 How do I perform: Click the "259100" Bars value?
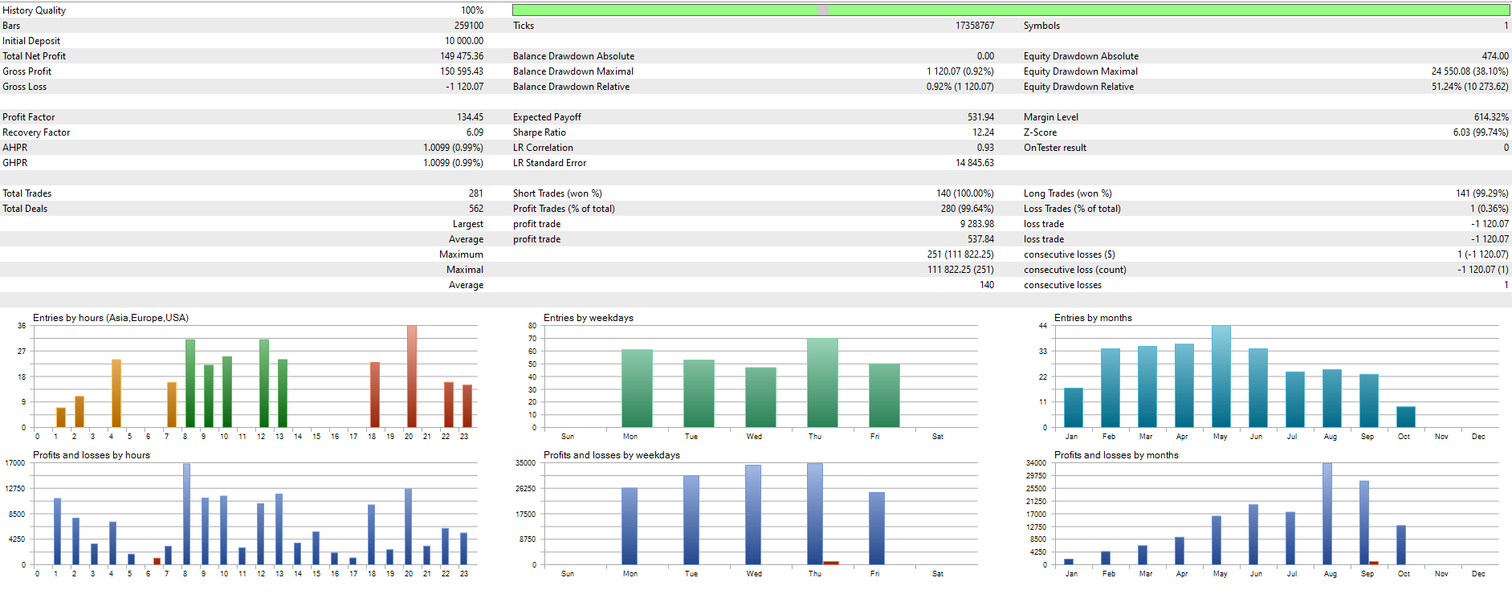tap(469, 26)
